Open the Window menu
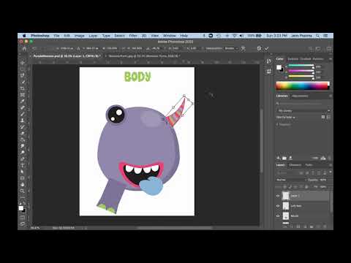 [170, 36]
